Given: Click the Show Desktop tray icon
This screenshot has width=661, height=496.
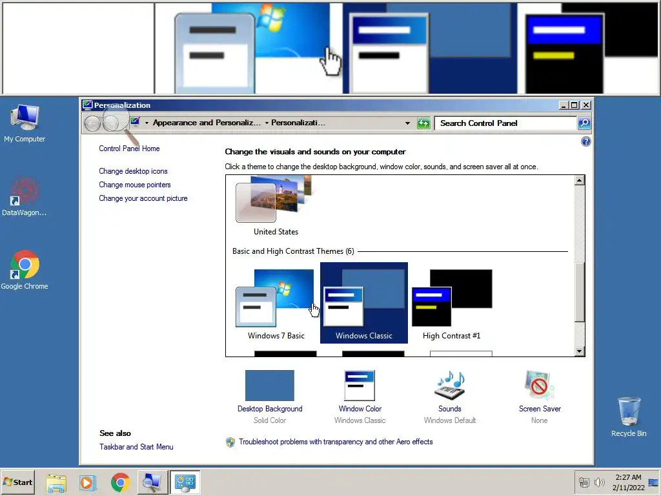Looking at the screenshot, I should coord(653,482).
